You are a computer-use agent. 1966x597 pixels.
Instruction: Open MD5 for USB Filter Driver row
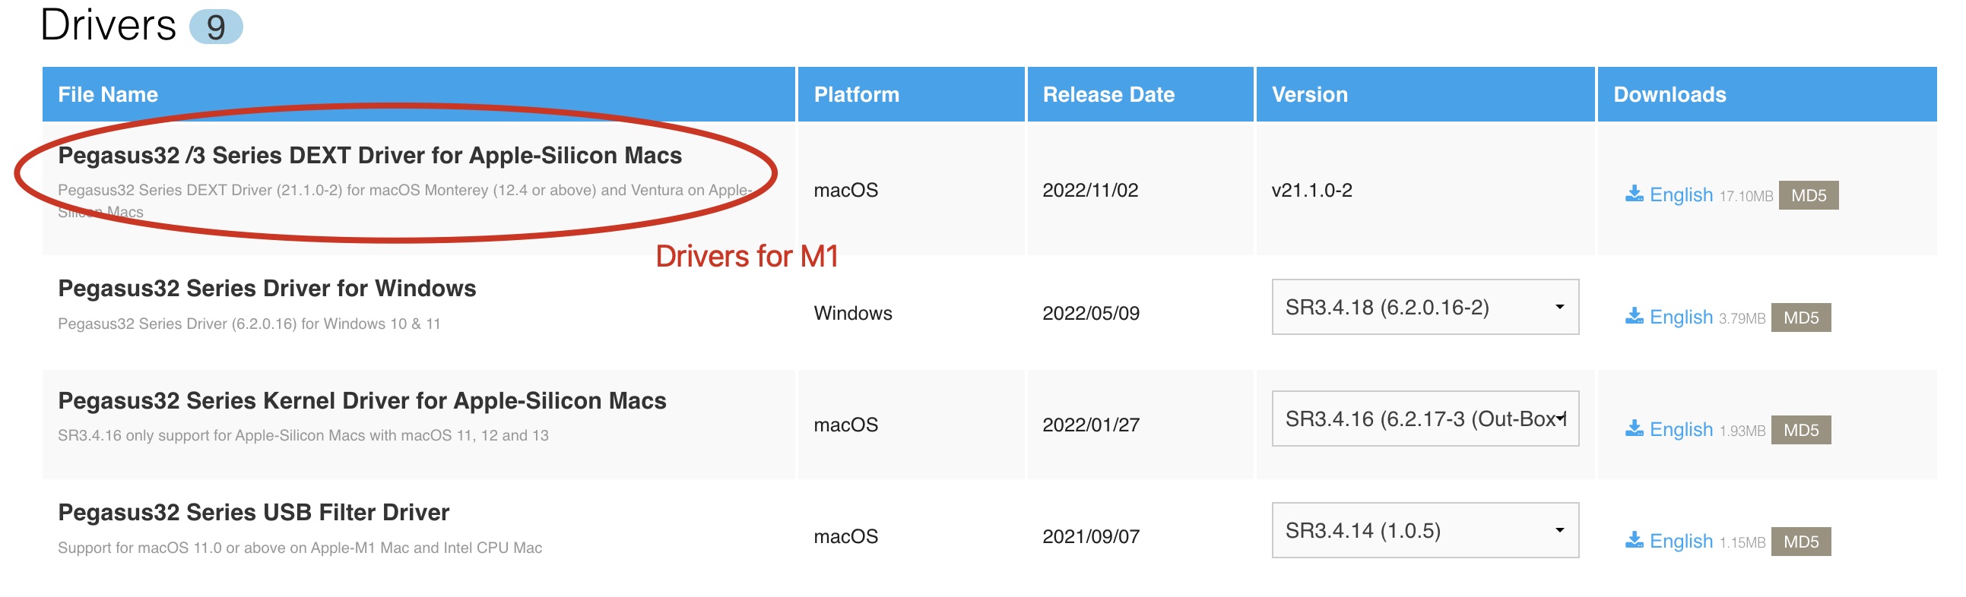click(x=1800, y=542)
